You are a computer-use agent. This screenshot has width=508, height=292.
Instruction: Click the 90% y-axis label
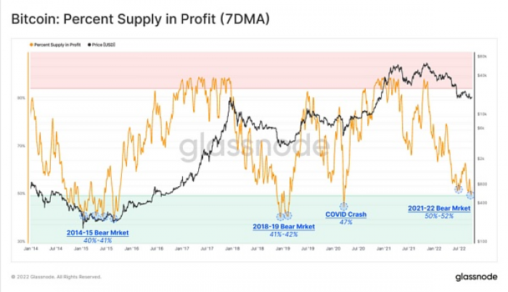(21, 98)
